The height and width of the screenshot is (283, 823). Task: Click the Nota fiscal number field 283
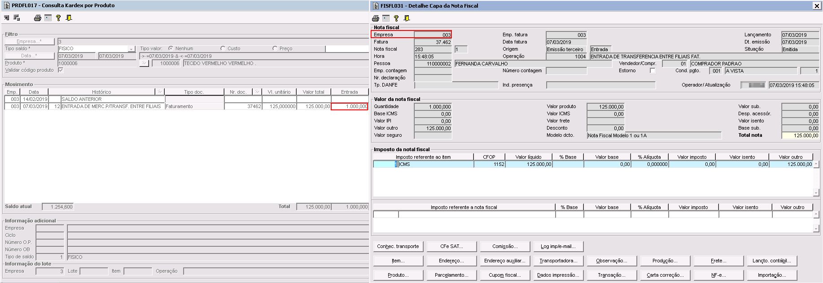click(x=433, y=49)
